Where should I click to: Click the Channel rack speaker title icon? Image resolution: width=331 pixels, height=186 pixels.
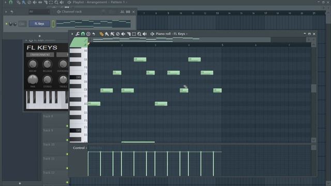[x=59, y=12]
